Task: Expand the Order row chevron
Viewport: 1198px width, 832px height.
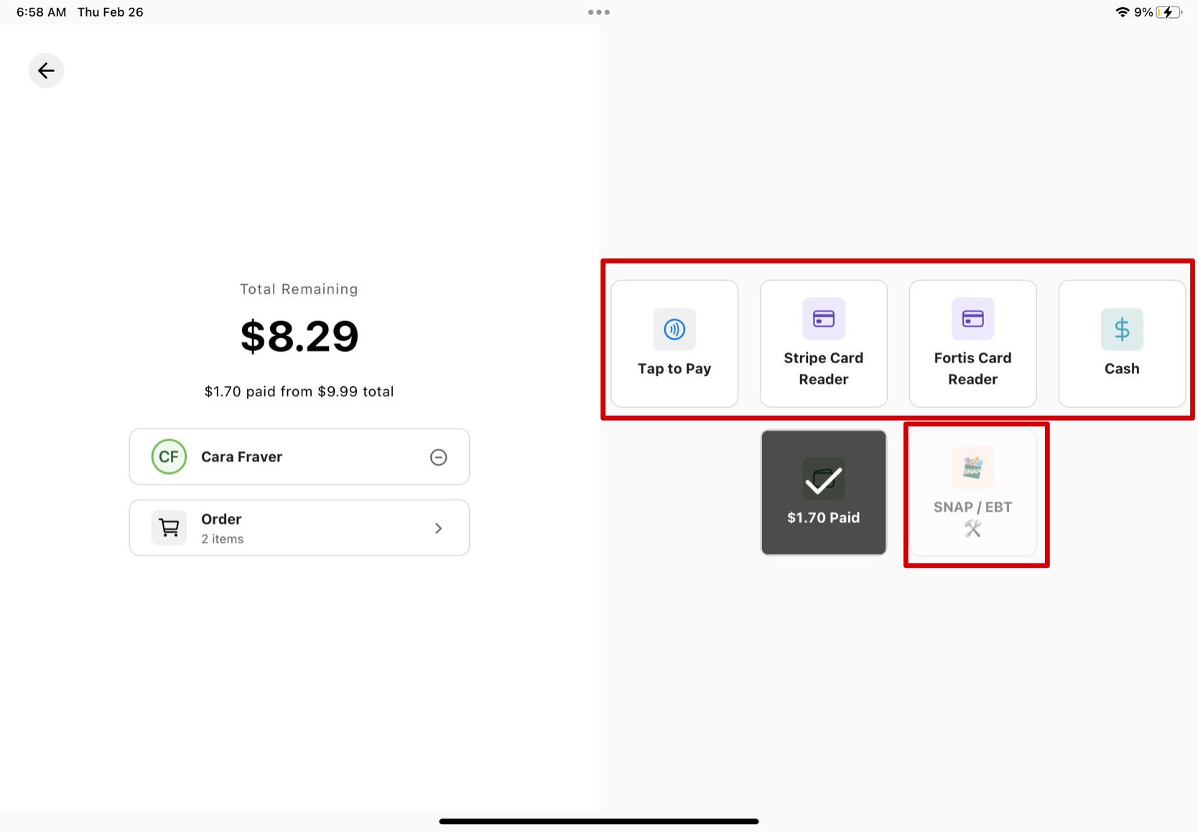Action: click(438, 528)
